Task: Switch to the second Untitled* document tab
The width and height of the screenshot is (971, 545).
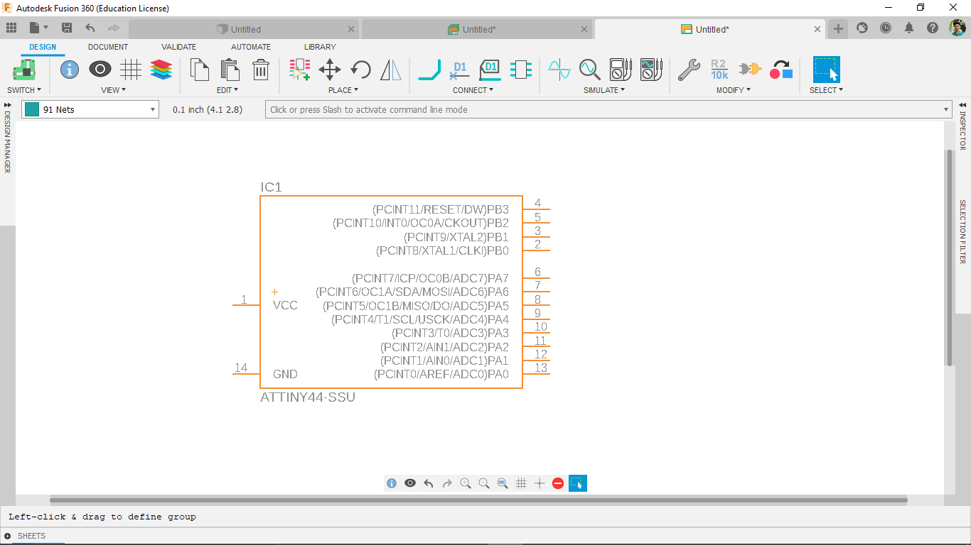Action: coord(477,29)
